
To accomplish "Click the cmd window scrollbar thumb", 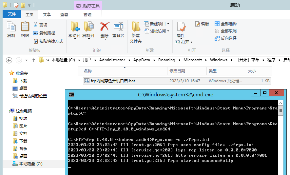I will (x=280, y=111).
